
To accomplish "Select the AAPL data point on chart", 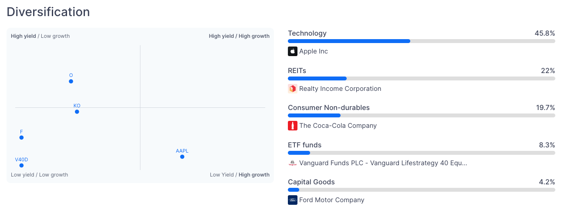I will point(182,157).
